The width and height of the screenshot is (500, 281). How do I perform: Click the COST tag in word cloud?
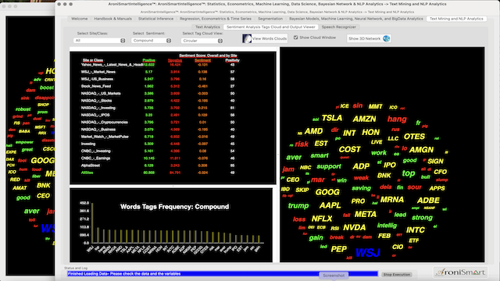click(349, 149)
